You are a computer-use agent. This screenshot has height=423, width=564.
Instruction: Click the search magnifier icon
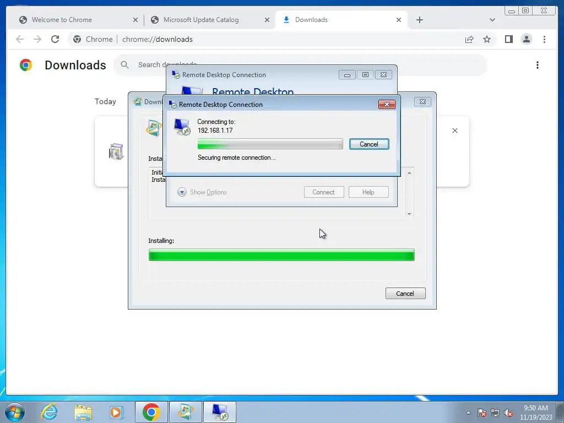[x=125, y=65]
